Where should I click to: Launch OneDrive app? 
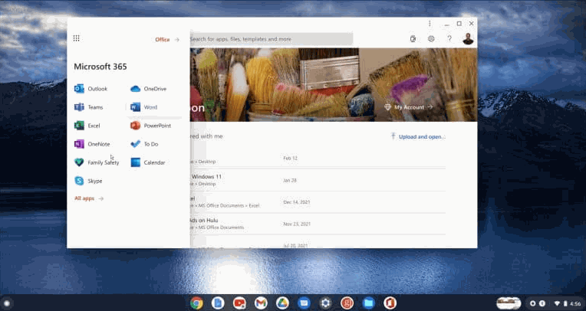(148, 89)
